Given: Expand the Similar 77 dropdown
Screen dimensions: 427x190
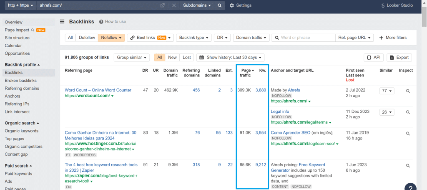Looking at the screenshot, I should pyautogui.click(x=387, y=91).
